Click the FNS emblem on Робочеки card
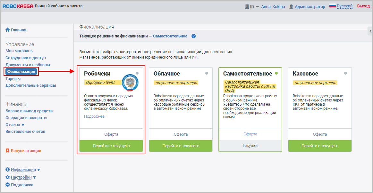373x193 pixels. pos(130,80)
